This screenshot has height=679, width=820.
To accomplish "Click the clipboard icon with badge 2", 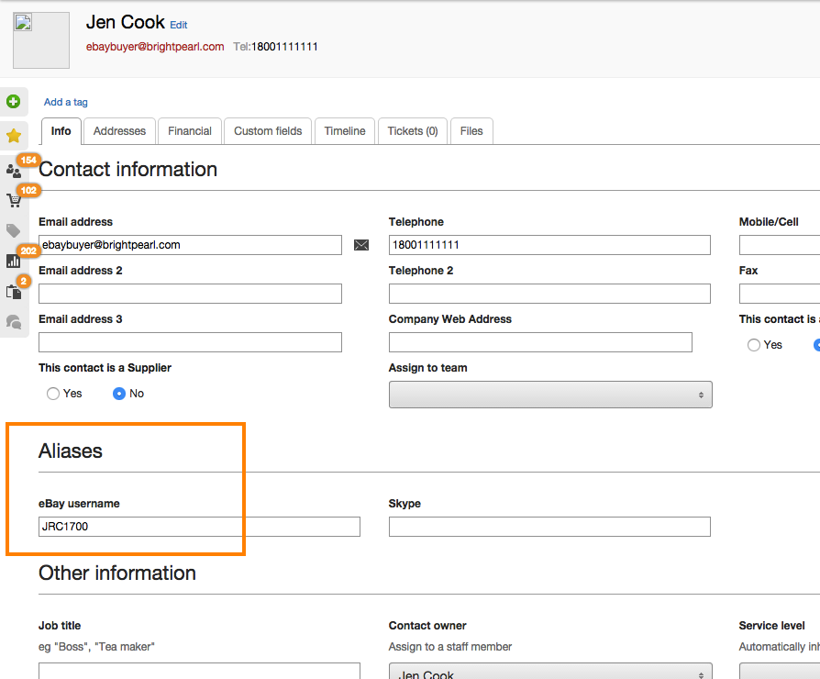I will 14,292.
